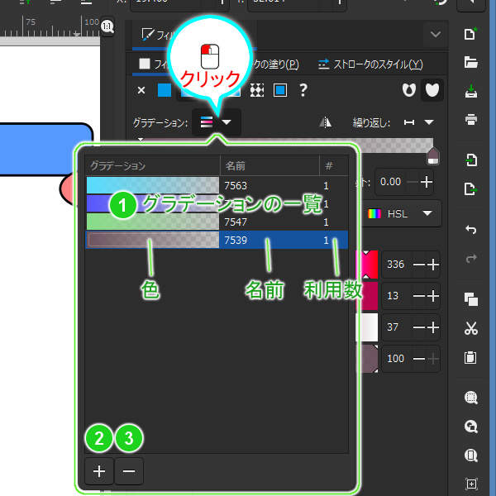Select the gradient stop handle at bar end
This screenshot has height=496, width=496.
pos(433,156)
